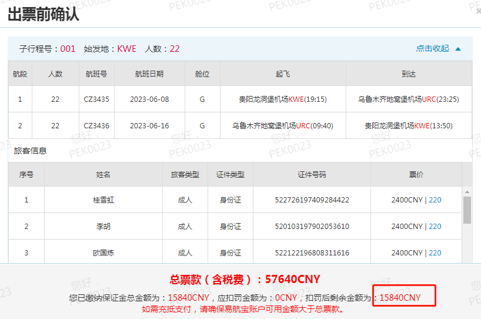Open the 220 tax link for 欧国炼
Viewport: 481px width, 319px height.
(x=435, y=253)
